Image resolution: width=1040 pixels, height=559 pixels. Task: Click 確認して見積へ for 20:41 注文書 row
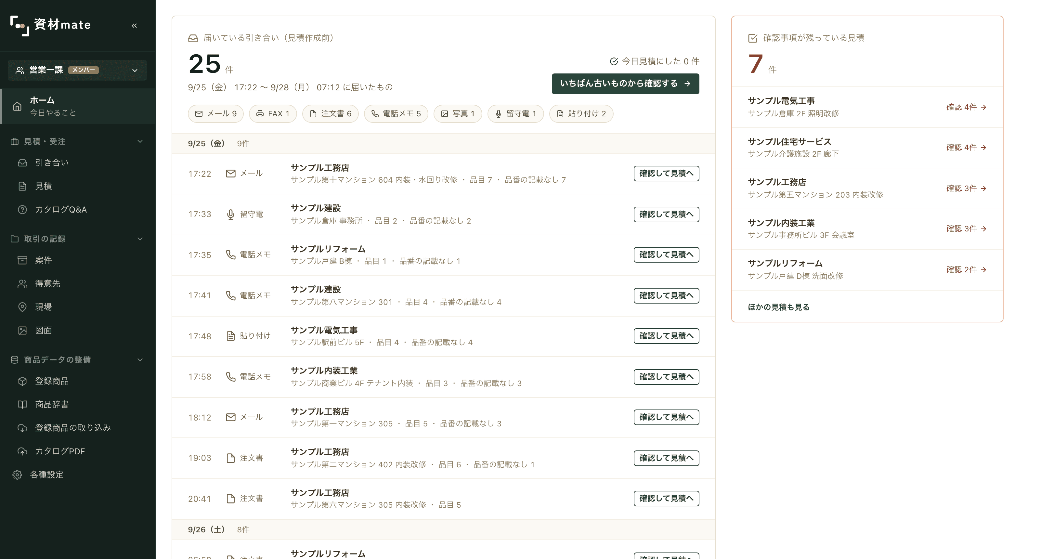(666, 499)
